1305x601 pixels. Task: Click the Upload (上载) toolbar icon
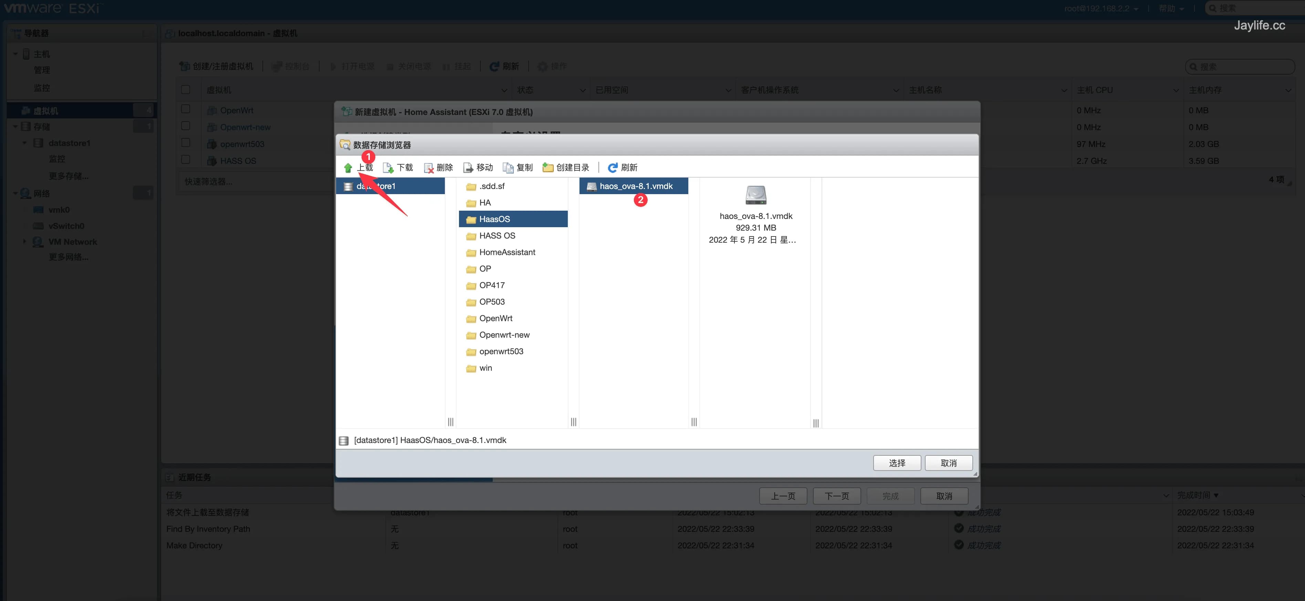pos(348,168)
